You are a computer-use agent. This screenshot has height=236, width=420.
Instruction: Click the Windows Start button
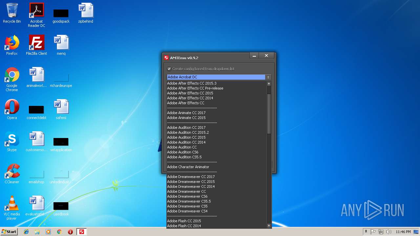tap(9, 232)
